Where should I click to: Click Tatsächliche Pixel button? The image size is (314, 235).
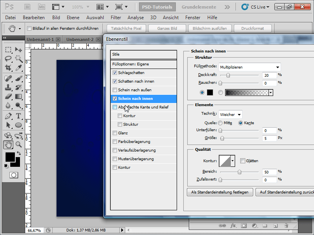(126, 28)
